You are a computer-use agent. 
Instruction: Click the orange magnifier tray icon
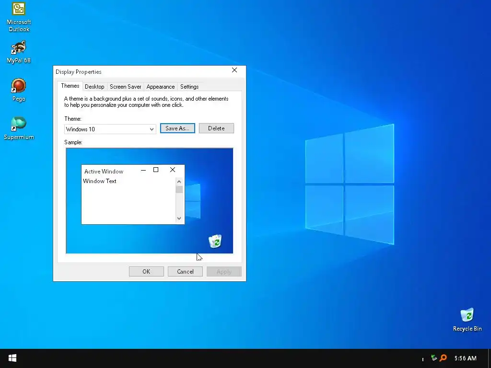tap(443, 357)
